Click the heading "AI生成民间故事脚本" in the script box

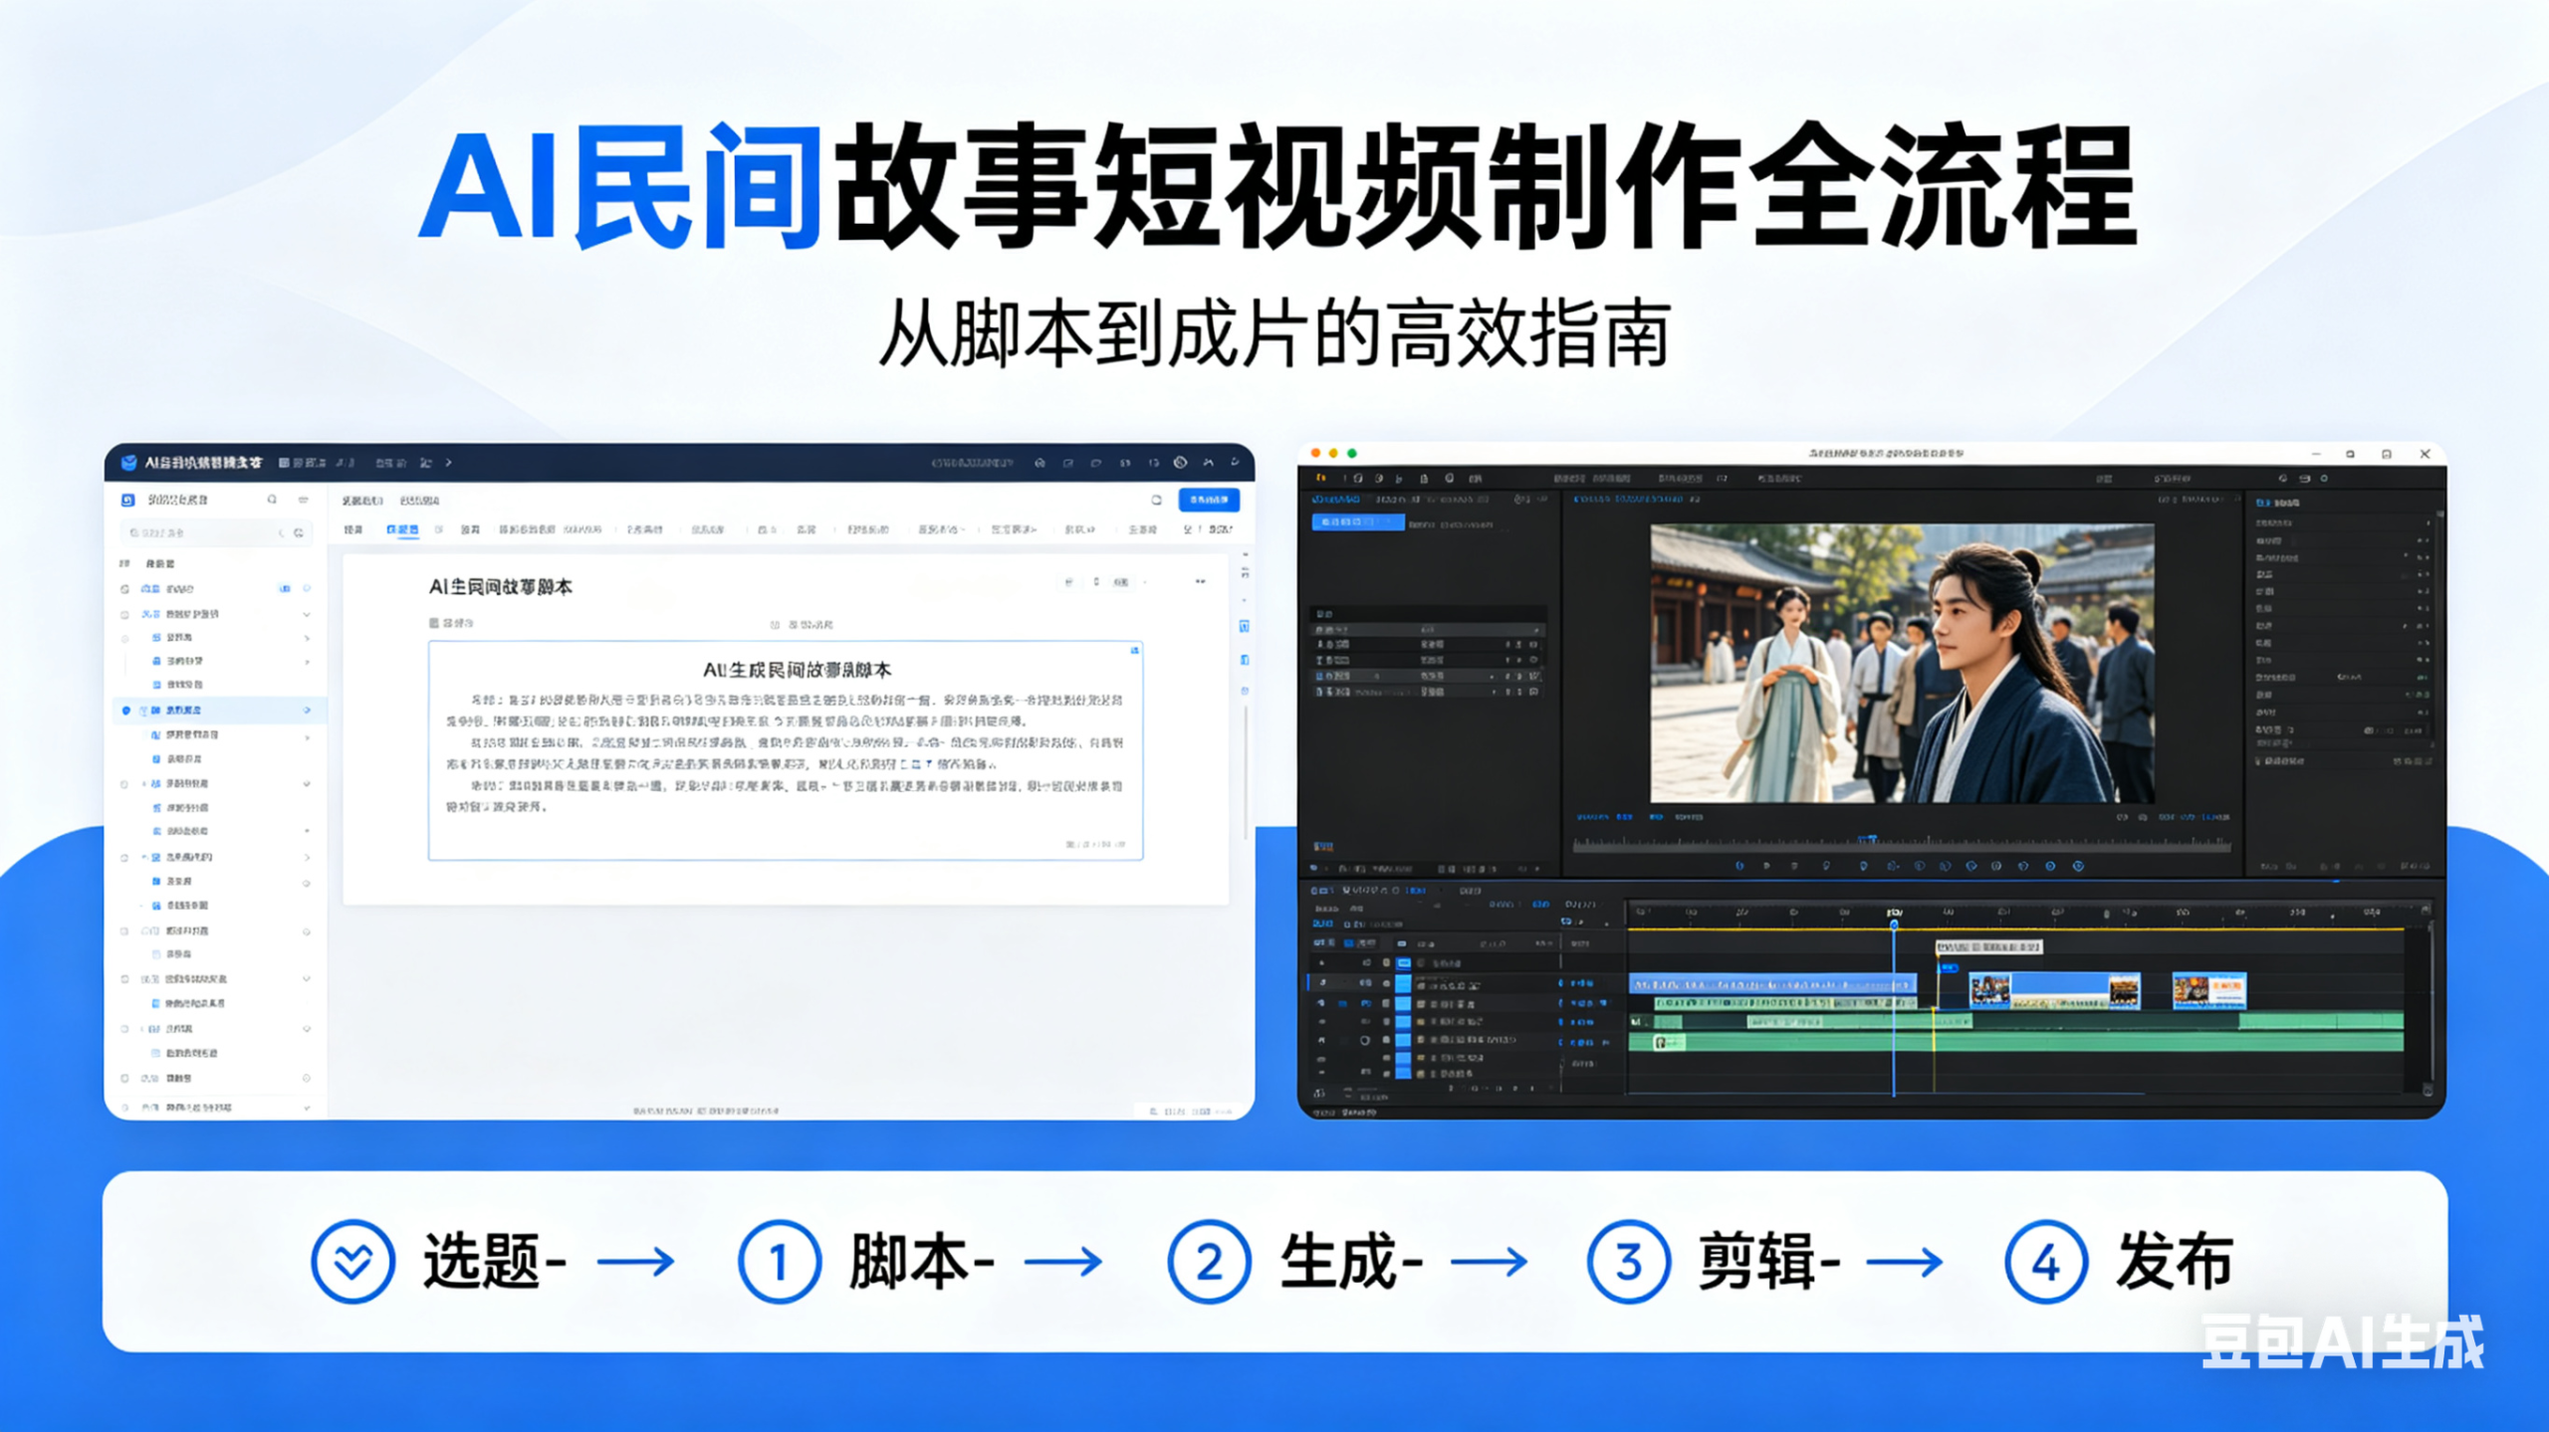pos(797,670)
